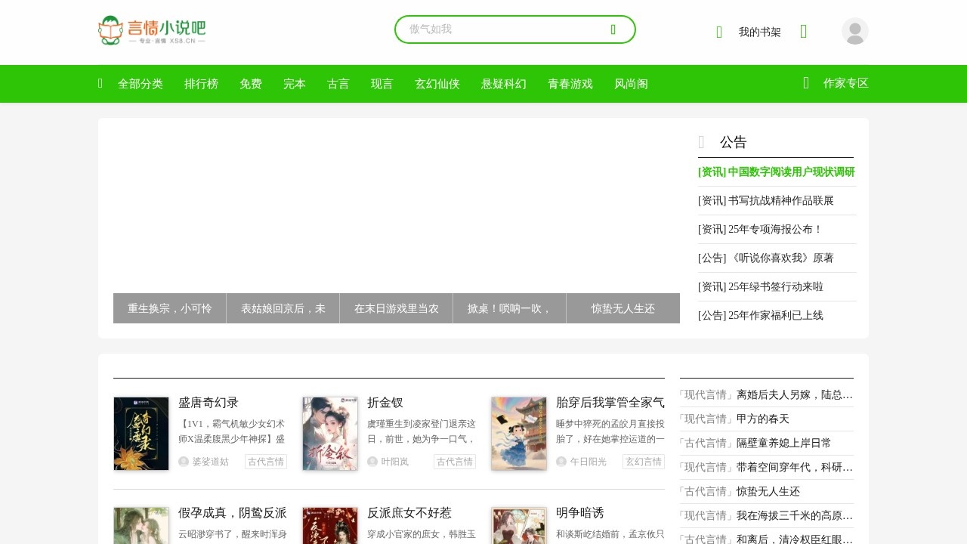Viewport: 967px width, 544px height.
Task: Click the icon right of 我的书架
Action: 803,32
